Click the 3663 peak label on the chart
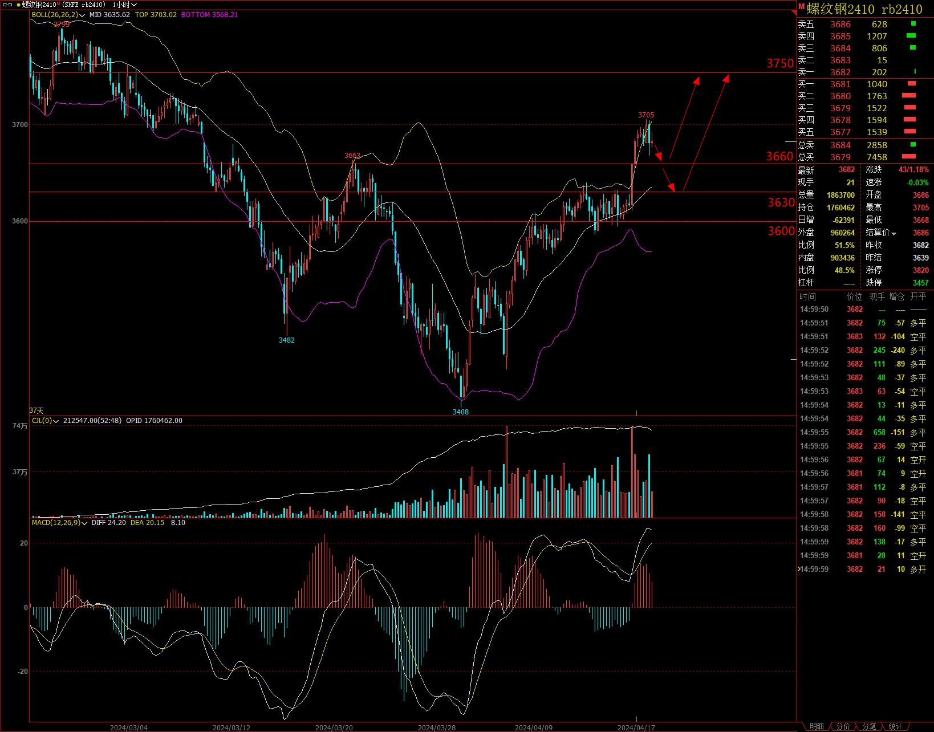The image size is (934, 732). click(352, 156)
